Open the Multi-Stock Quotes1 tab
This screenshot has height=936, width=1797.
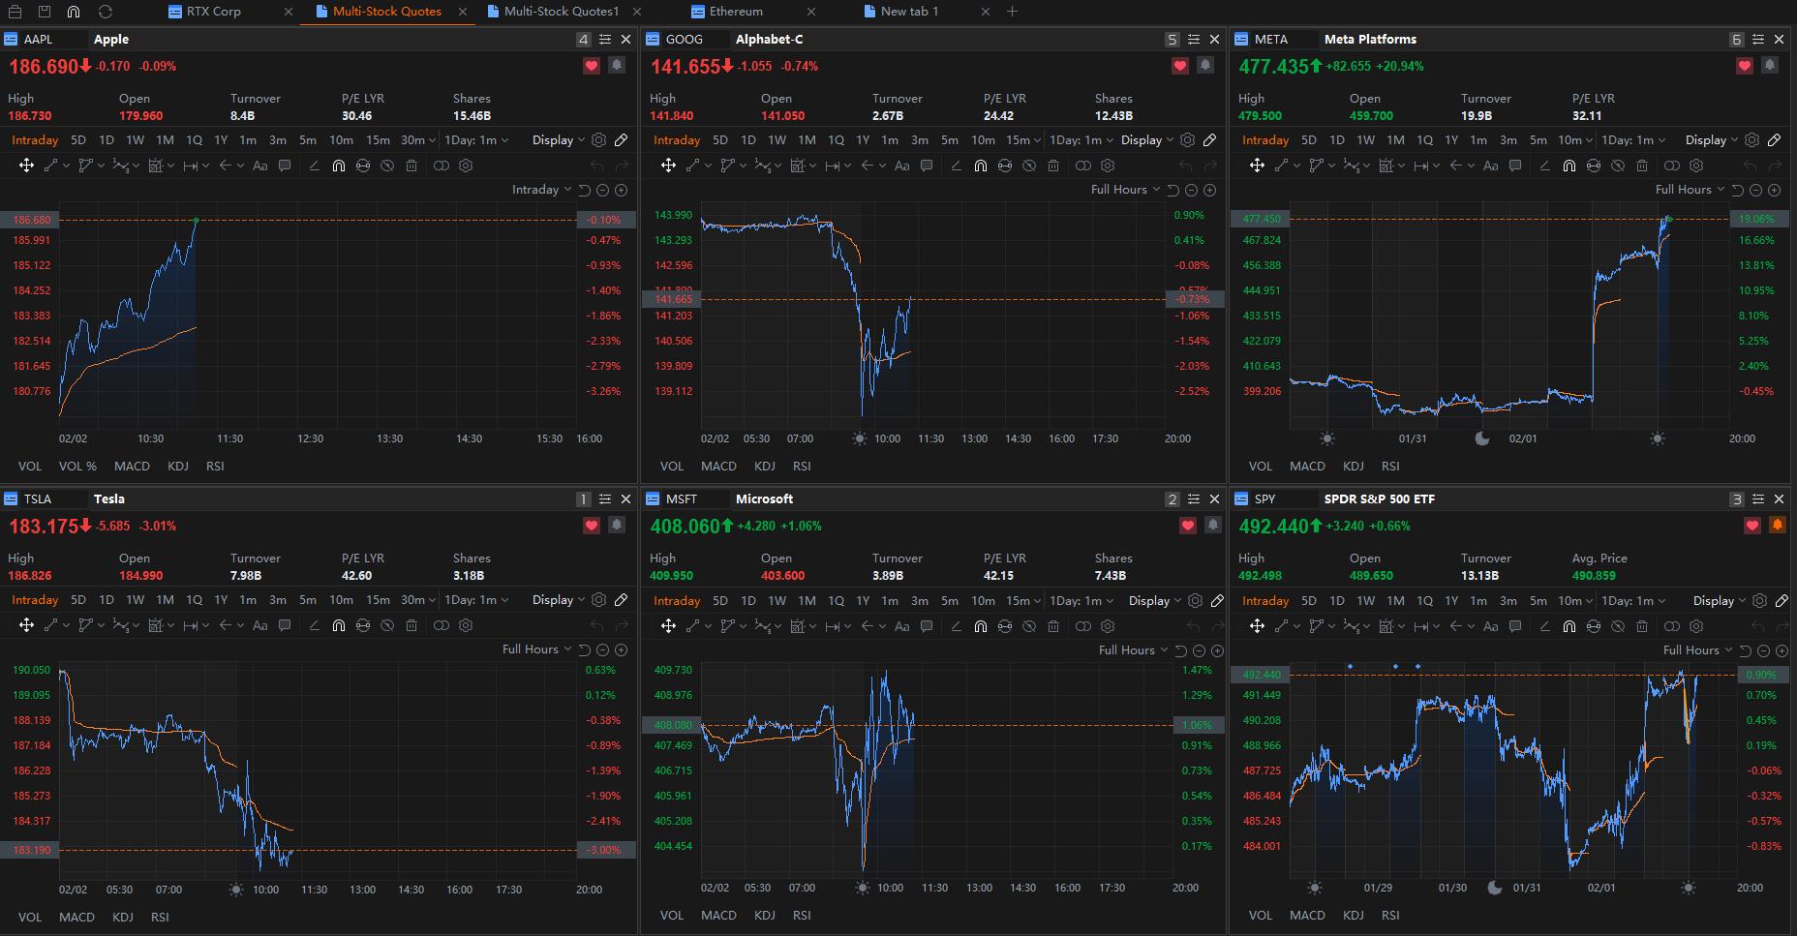click(562, 12)
